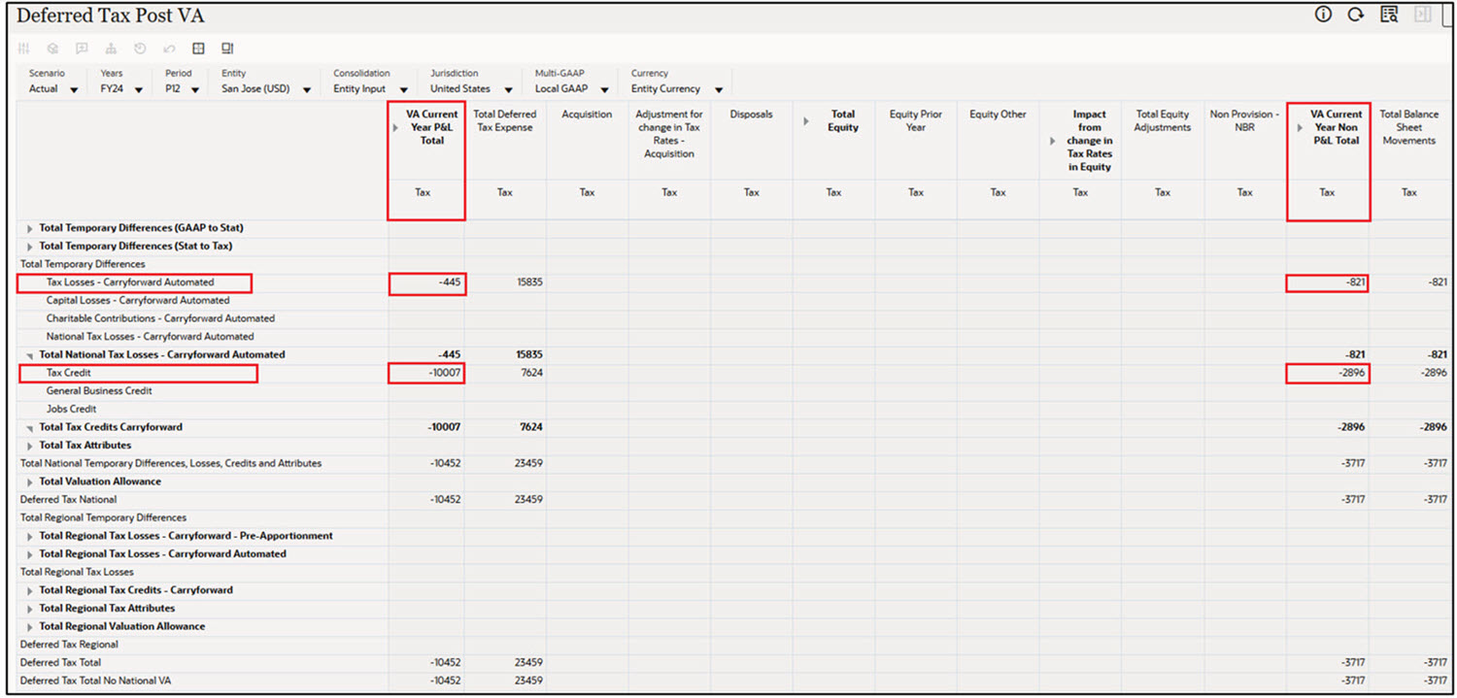Open the Entity San Jose (USD) dropdown
Screen dimensions: 1457x698
[307, 90]
